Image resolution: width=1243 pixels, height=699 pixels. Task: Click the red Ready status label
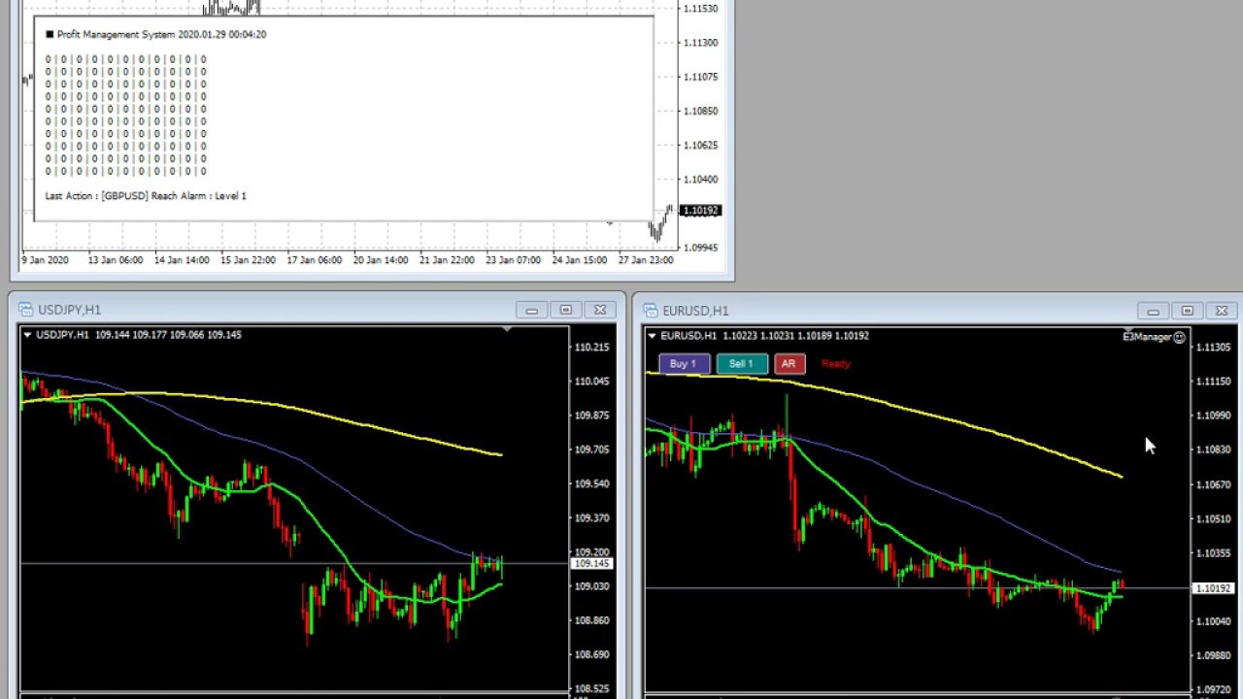tap(836, 364)
